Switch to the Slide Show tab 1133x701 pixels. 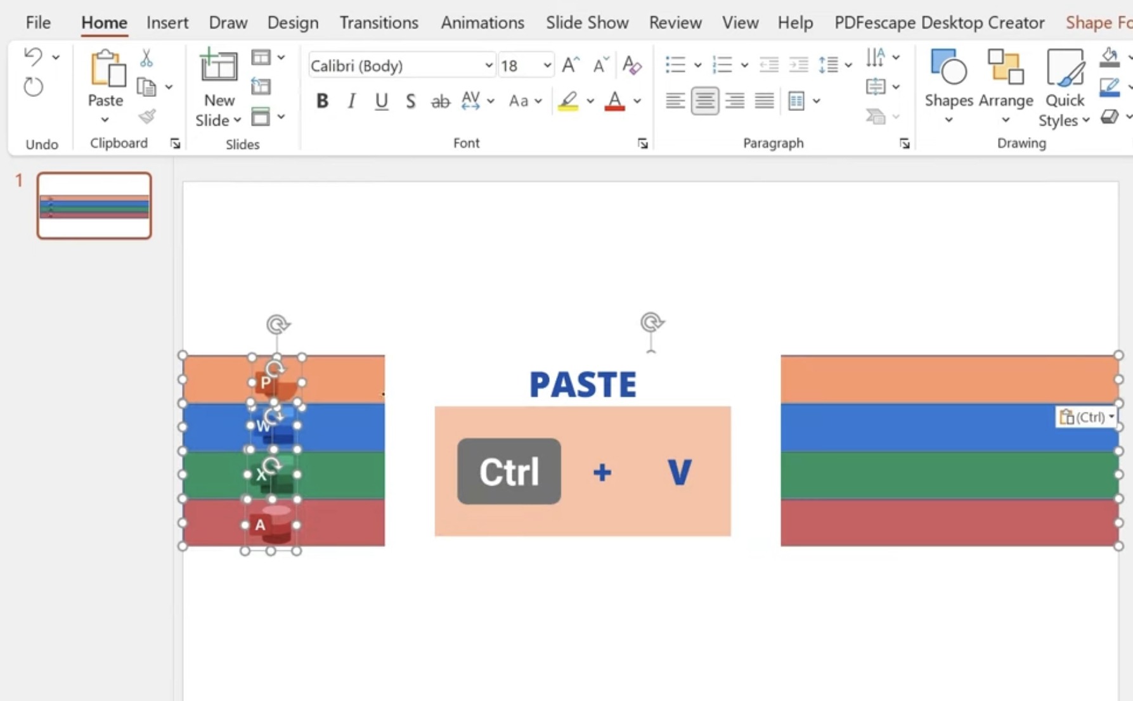coord(587,22)
